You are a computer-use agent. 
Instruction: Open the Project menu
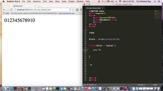pyautogui.click(x=71, y=1)
